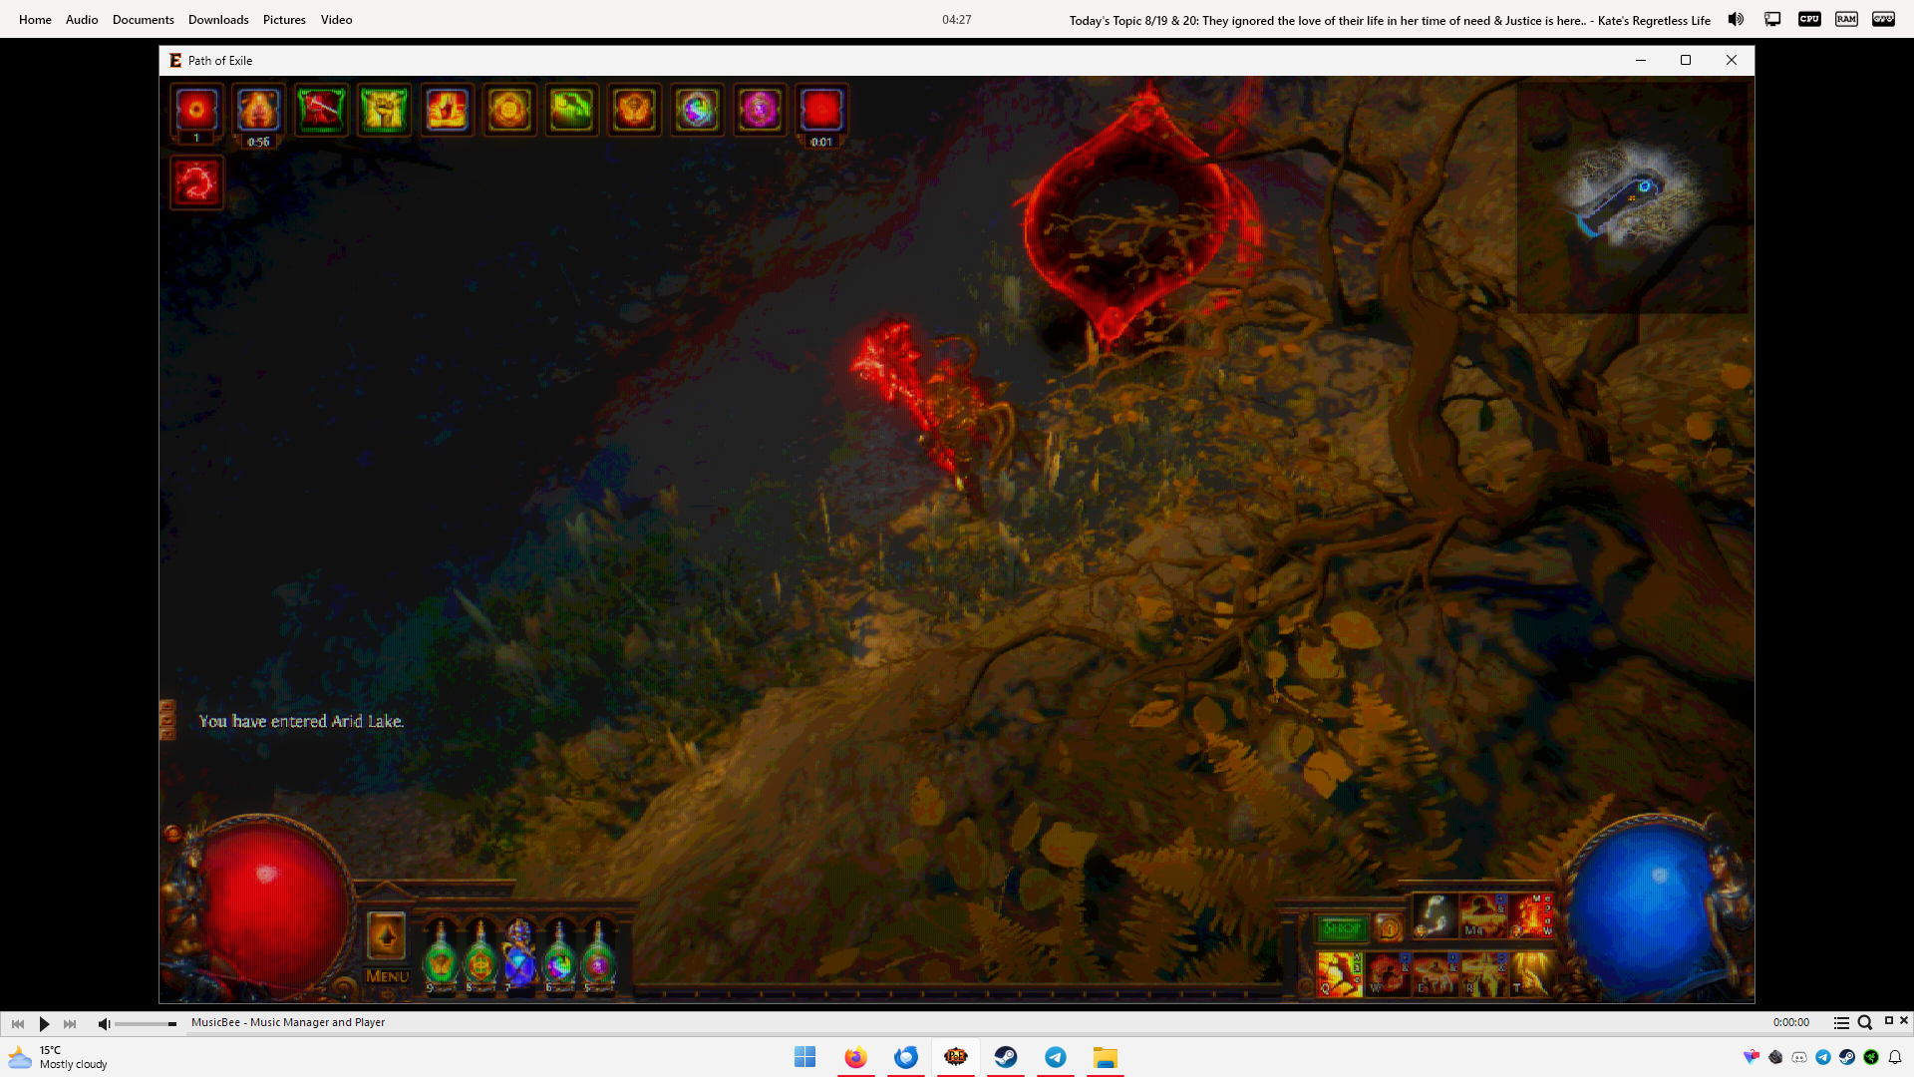Open Telegram from the taskbar

point(1055,1057)
